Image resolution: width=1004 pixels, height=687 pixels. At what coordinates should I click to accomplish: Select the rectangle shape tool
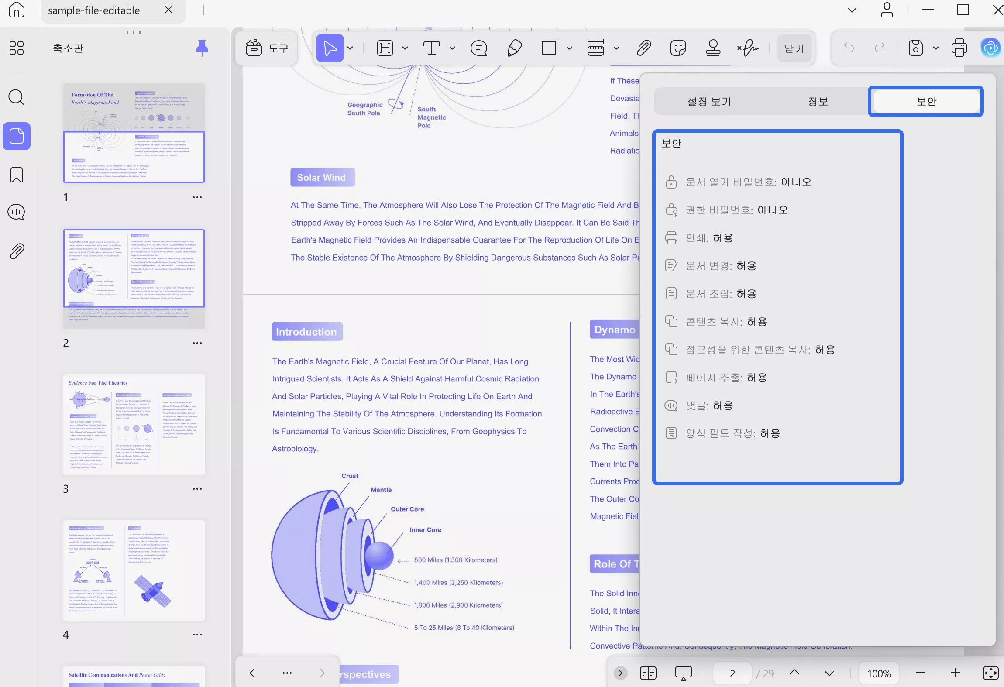pos(549,48)
